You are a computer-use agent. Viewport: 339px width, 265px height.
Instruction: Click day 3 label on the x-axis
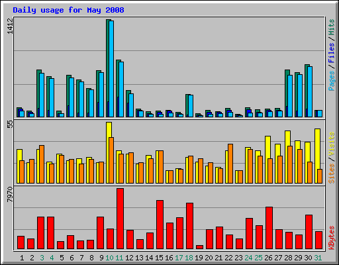coord(42,258)
